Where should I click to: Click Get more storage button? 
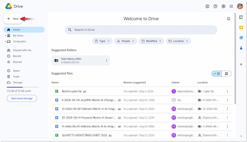22,98
